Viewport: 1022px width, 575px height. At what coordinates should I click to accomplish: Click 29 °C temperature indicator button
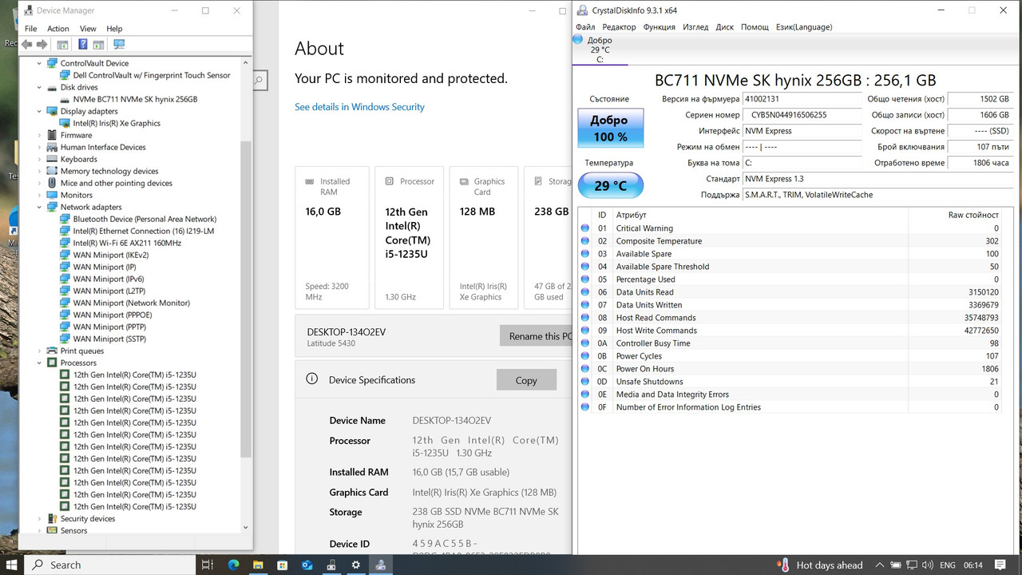click(610, 185)
